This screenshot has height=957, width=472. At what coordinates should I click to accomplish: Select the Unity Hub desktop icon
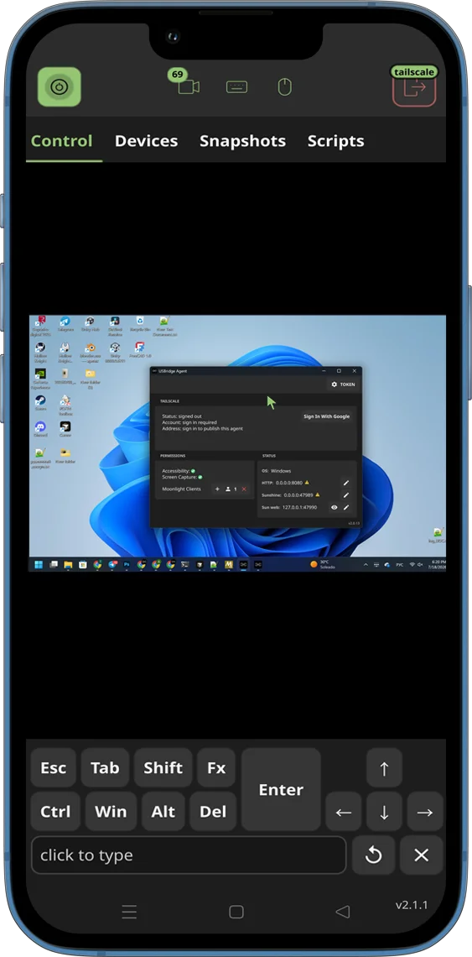coord(90,323)
